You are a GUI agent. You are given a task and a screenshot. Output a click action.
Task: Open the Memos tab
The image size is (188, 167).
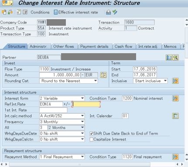click(170, 47)
